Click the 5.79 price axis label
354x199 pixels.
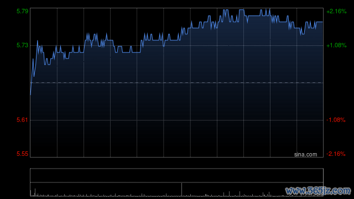[x=22, y=11]
